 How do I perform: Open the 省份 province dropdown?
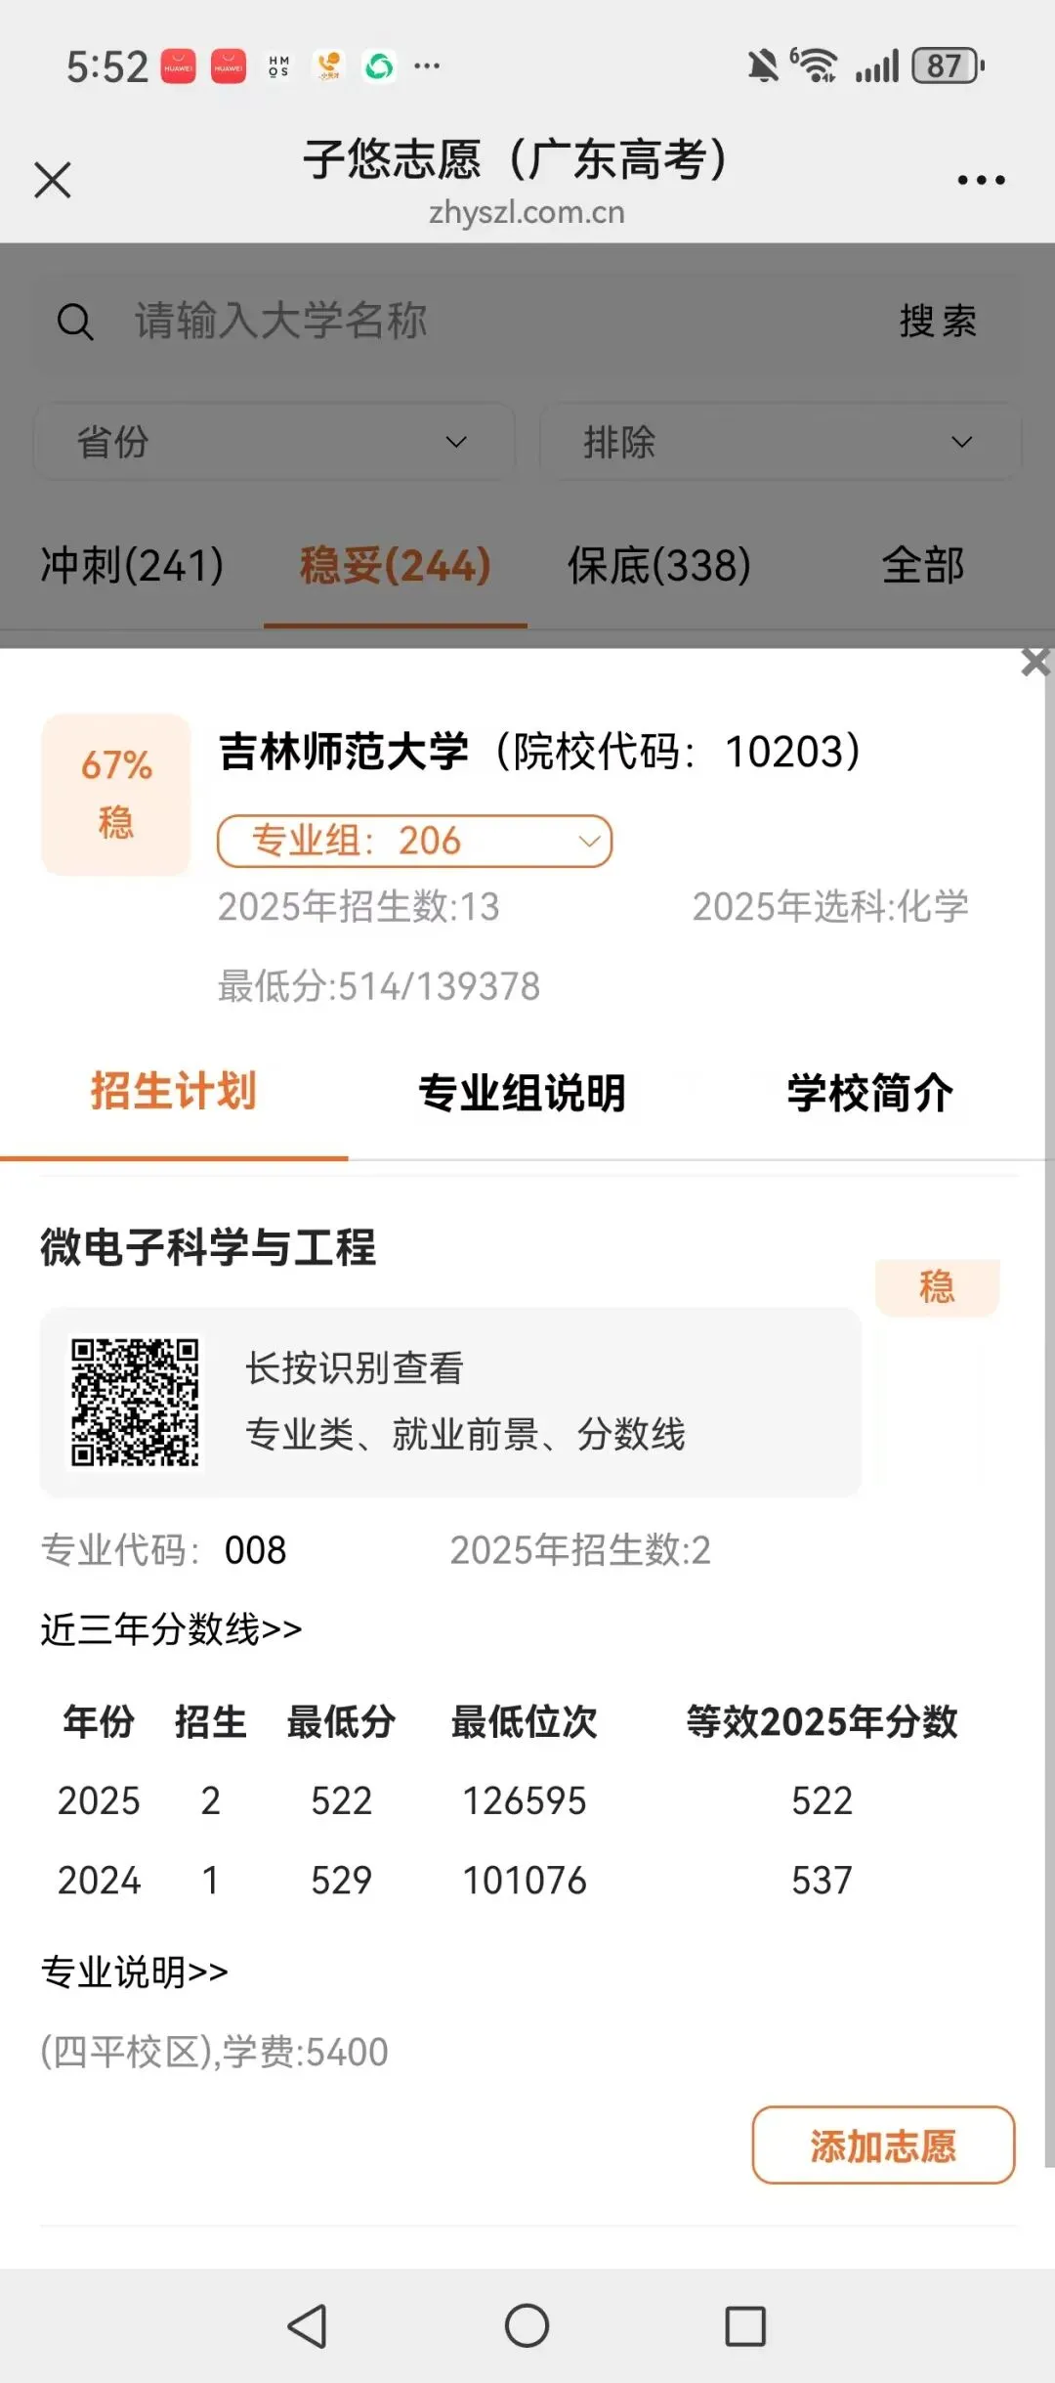click(x=274, y=442)
